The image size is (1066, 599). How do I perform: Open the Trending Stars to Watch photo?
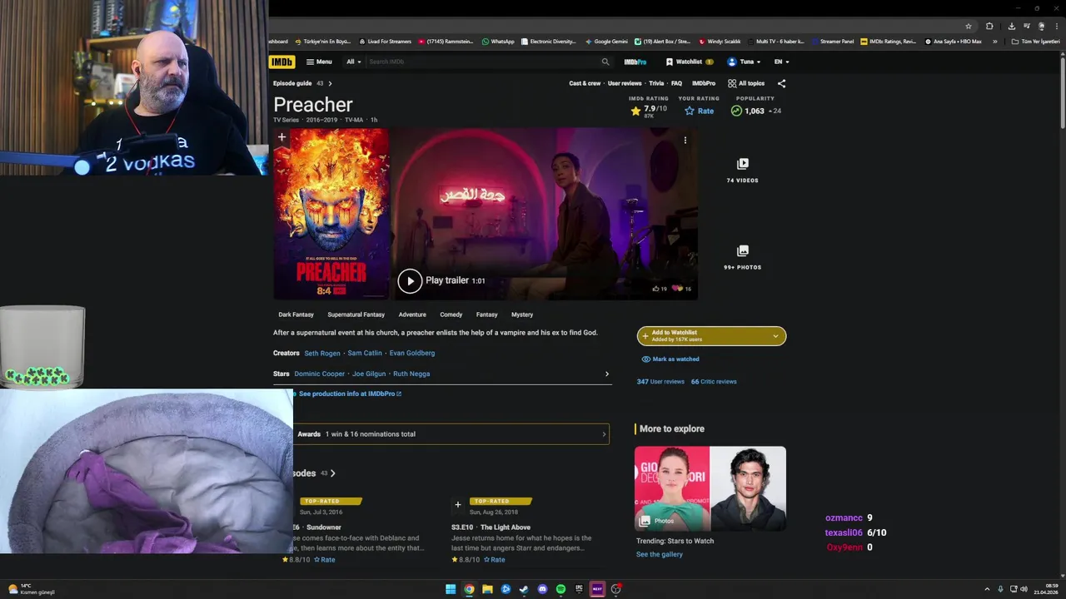click(x=710, y=488)
